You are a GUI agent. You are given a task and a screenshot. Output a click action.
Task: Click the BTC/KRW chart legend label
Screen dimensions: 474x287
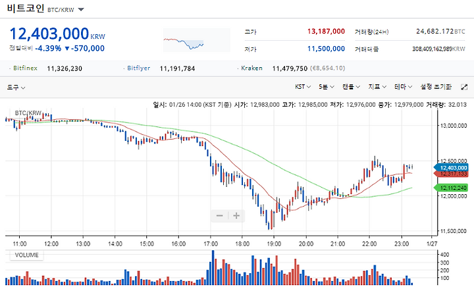[28, 113]
